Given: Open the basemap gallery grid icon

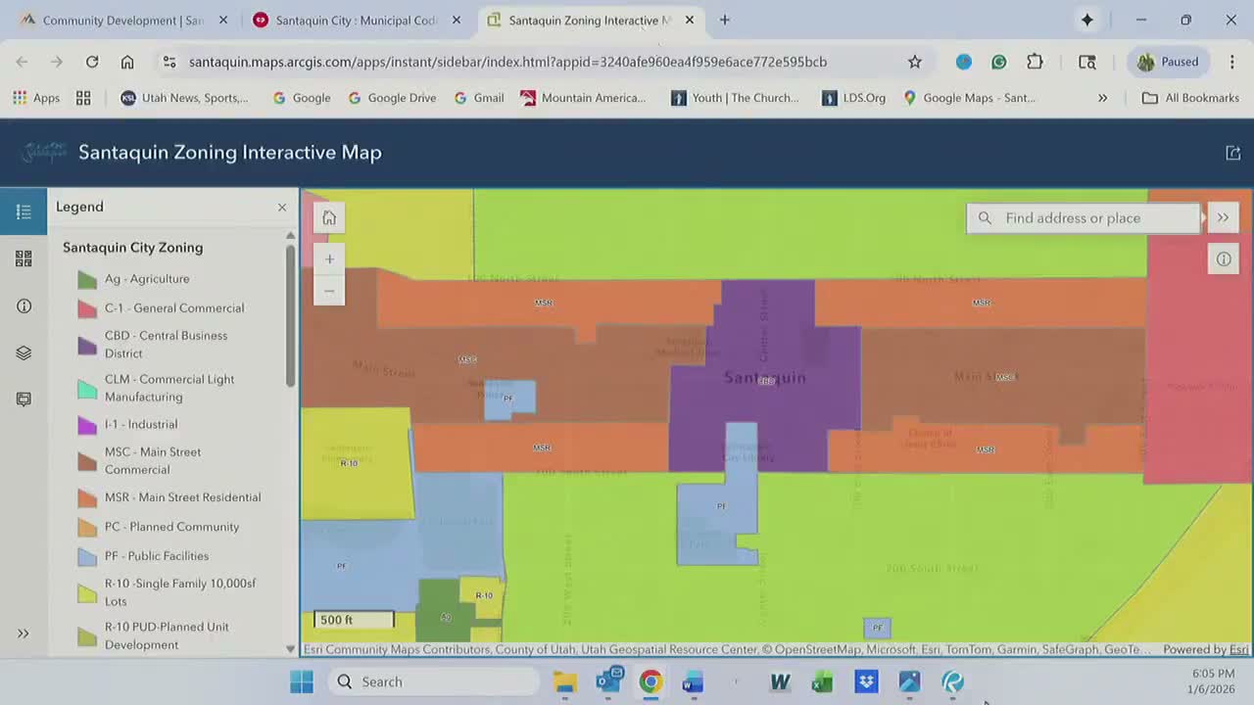Looking at the screenshot, I should pos(24,258).
